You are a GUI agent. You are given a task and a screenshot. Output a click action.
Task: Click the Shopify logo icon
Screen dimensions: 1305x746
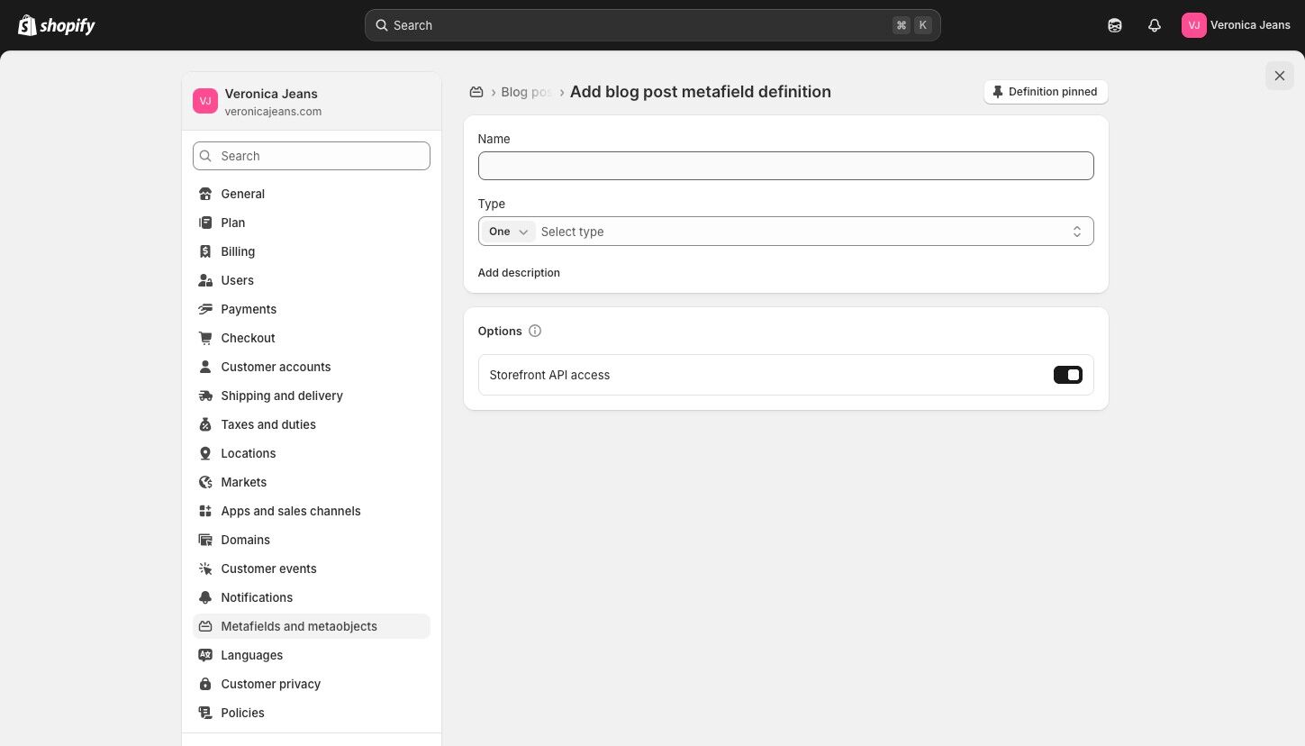[27, 25]
